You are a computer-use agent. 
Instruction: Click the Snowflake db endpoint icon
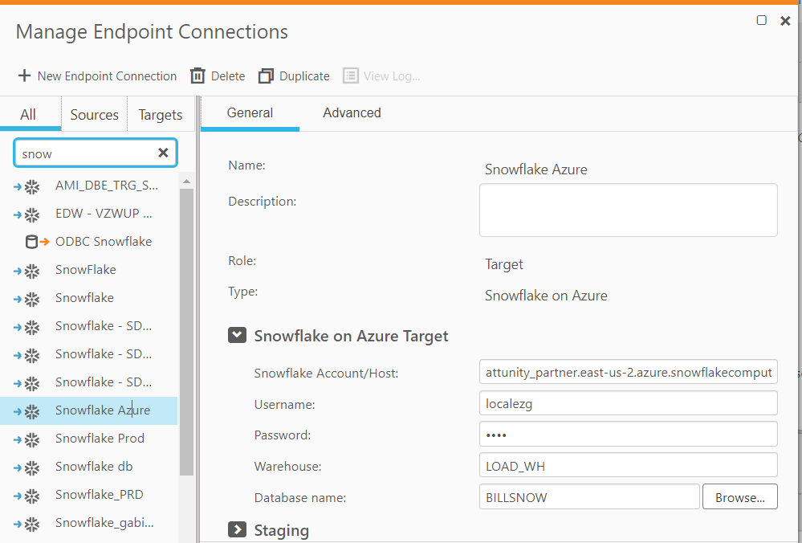click(31, 467)
